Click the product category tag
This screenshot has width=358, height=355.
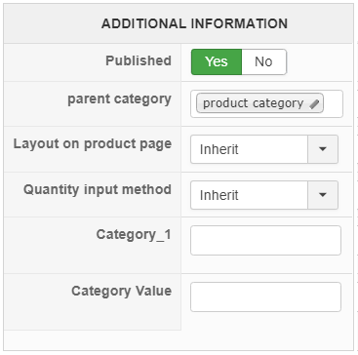259,103
